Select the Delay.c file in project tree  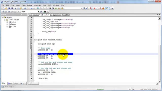[x=13, y=24]
